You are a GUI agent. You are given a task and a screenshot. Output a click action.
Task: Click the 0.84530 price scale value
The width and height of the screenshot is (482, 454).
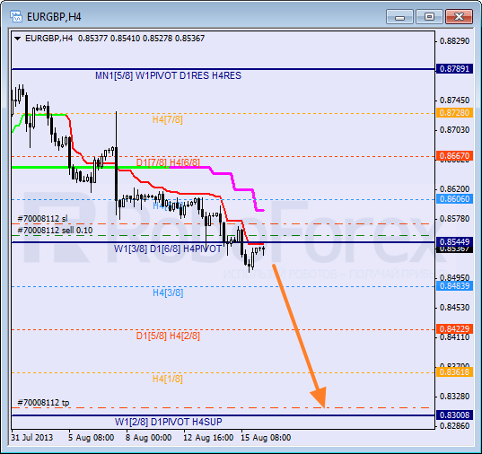pos(455,308)
